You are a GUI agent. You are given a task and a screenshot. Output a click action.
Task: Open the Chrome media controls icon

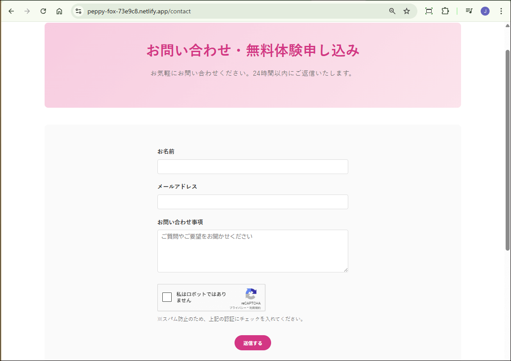[469, 11]
